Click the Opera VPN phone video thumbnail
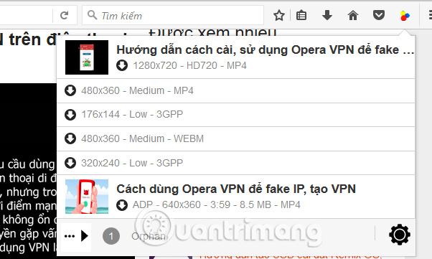Viewport: 432px width, 259px height. tap(87, 57)
